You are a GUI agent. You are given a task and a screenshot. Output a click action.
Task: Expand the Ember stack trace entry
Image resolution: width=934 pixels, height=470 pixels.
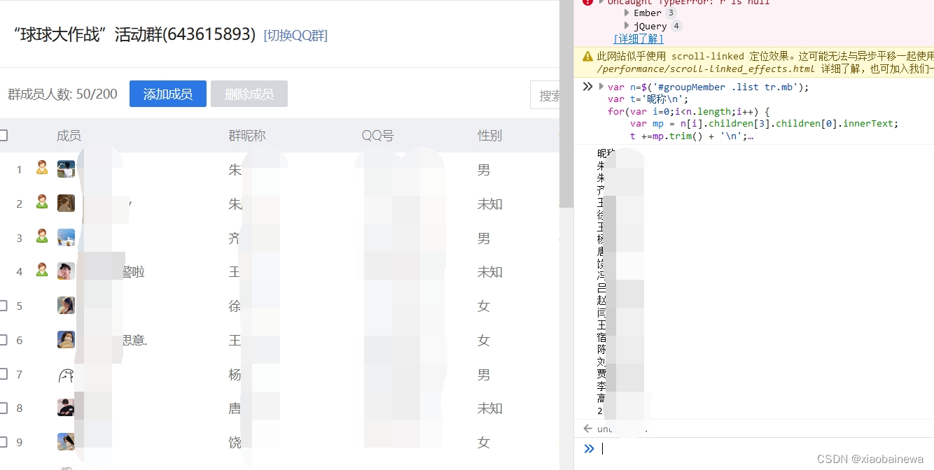627,12
